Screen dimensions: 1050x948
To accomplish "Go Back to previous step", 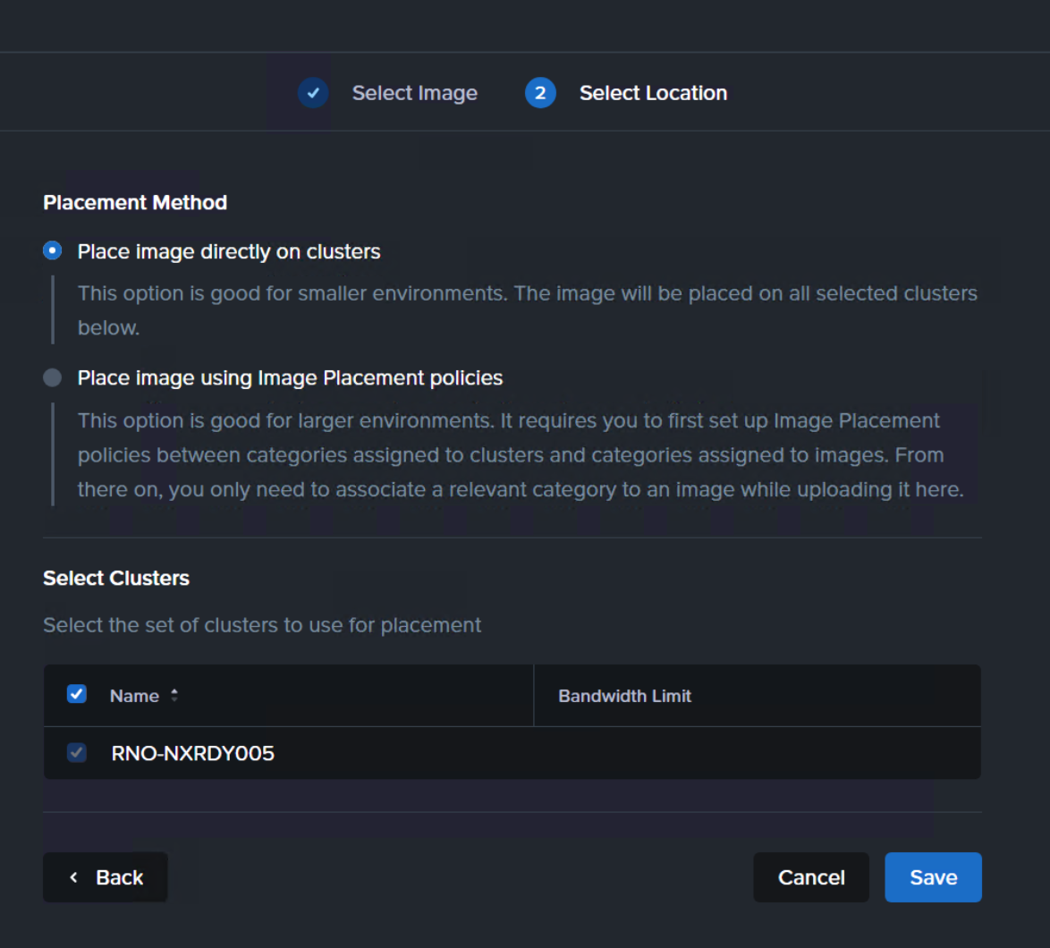I will point(106,877).
